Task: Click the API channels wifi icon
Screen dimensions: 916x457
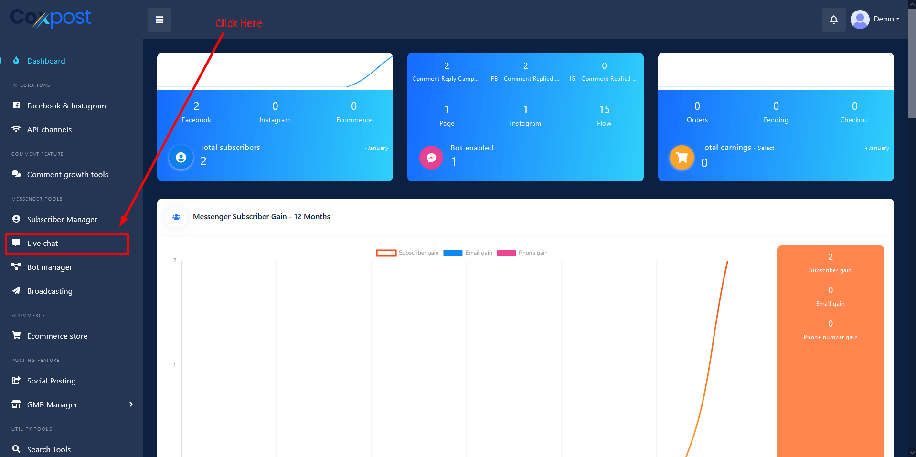Action: [x=16, y=129]
